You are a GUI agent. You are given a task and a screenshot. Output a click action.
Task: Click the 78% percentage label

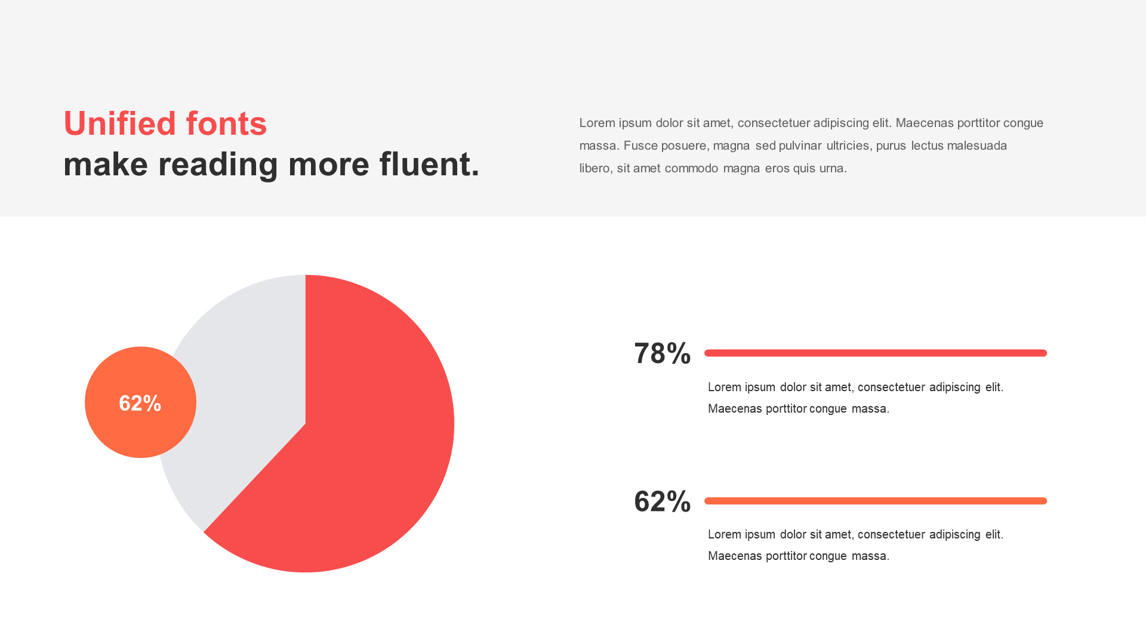coord(662,354)
